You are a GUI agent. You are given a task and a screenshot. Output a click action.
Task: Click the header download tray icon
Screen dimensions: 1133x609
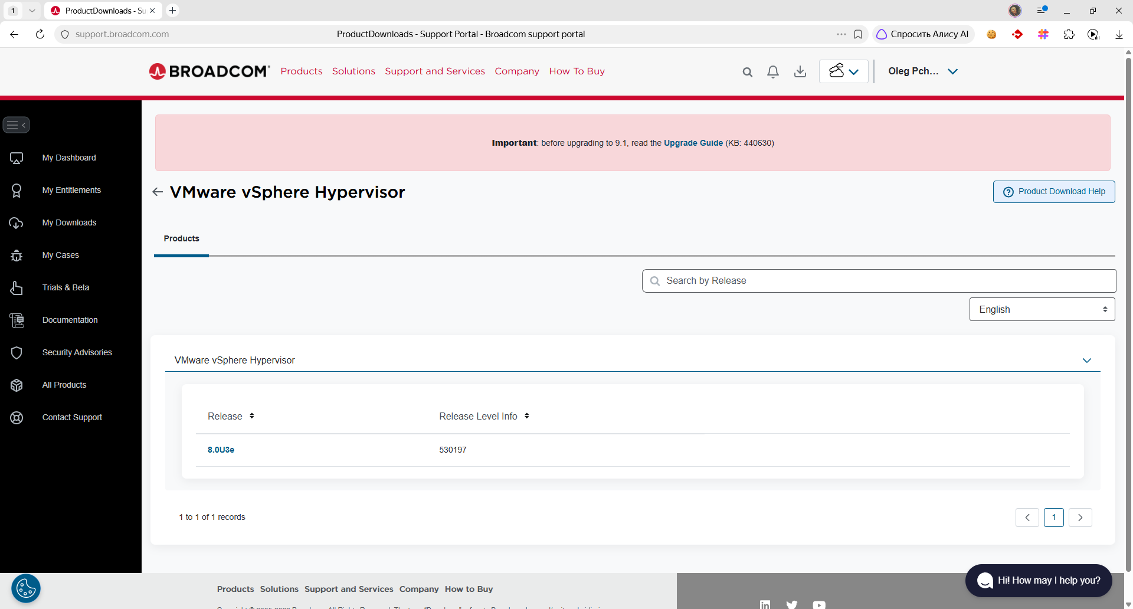800,72
